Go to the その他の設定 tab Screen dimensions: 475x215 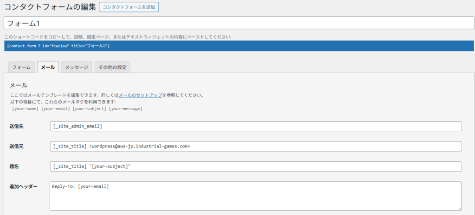click(112, 68)
